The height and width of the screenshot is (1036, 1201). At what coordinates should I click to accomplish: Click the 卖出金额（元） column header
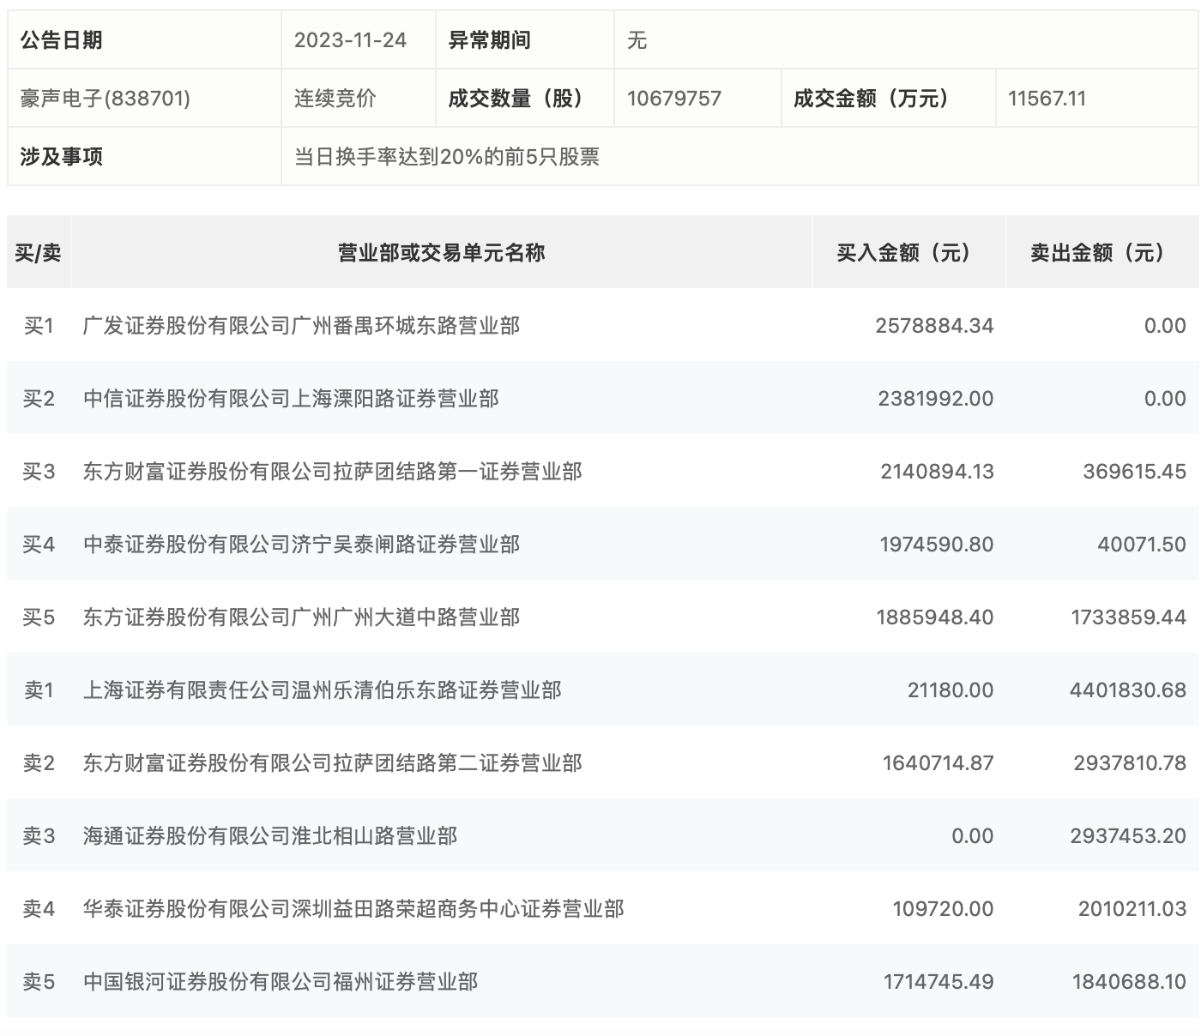[1102, 253]
